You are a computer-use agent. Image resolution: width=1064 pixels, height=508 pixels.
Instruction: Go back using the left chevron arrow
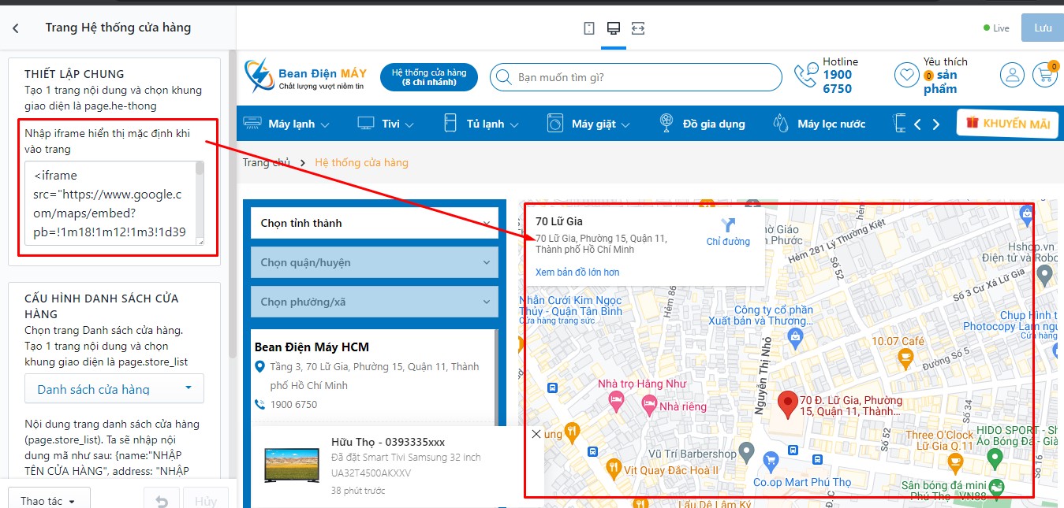[x=16, y=28]
